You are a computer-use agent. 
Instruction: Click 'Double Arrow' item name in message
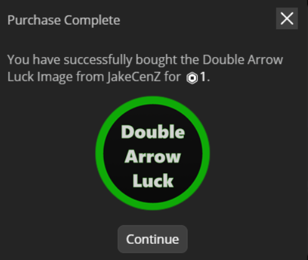click(243, 60)
